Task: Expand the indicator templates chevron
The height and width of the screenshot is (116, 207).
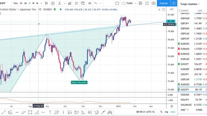Action: click(64, 3)
